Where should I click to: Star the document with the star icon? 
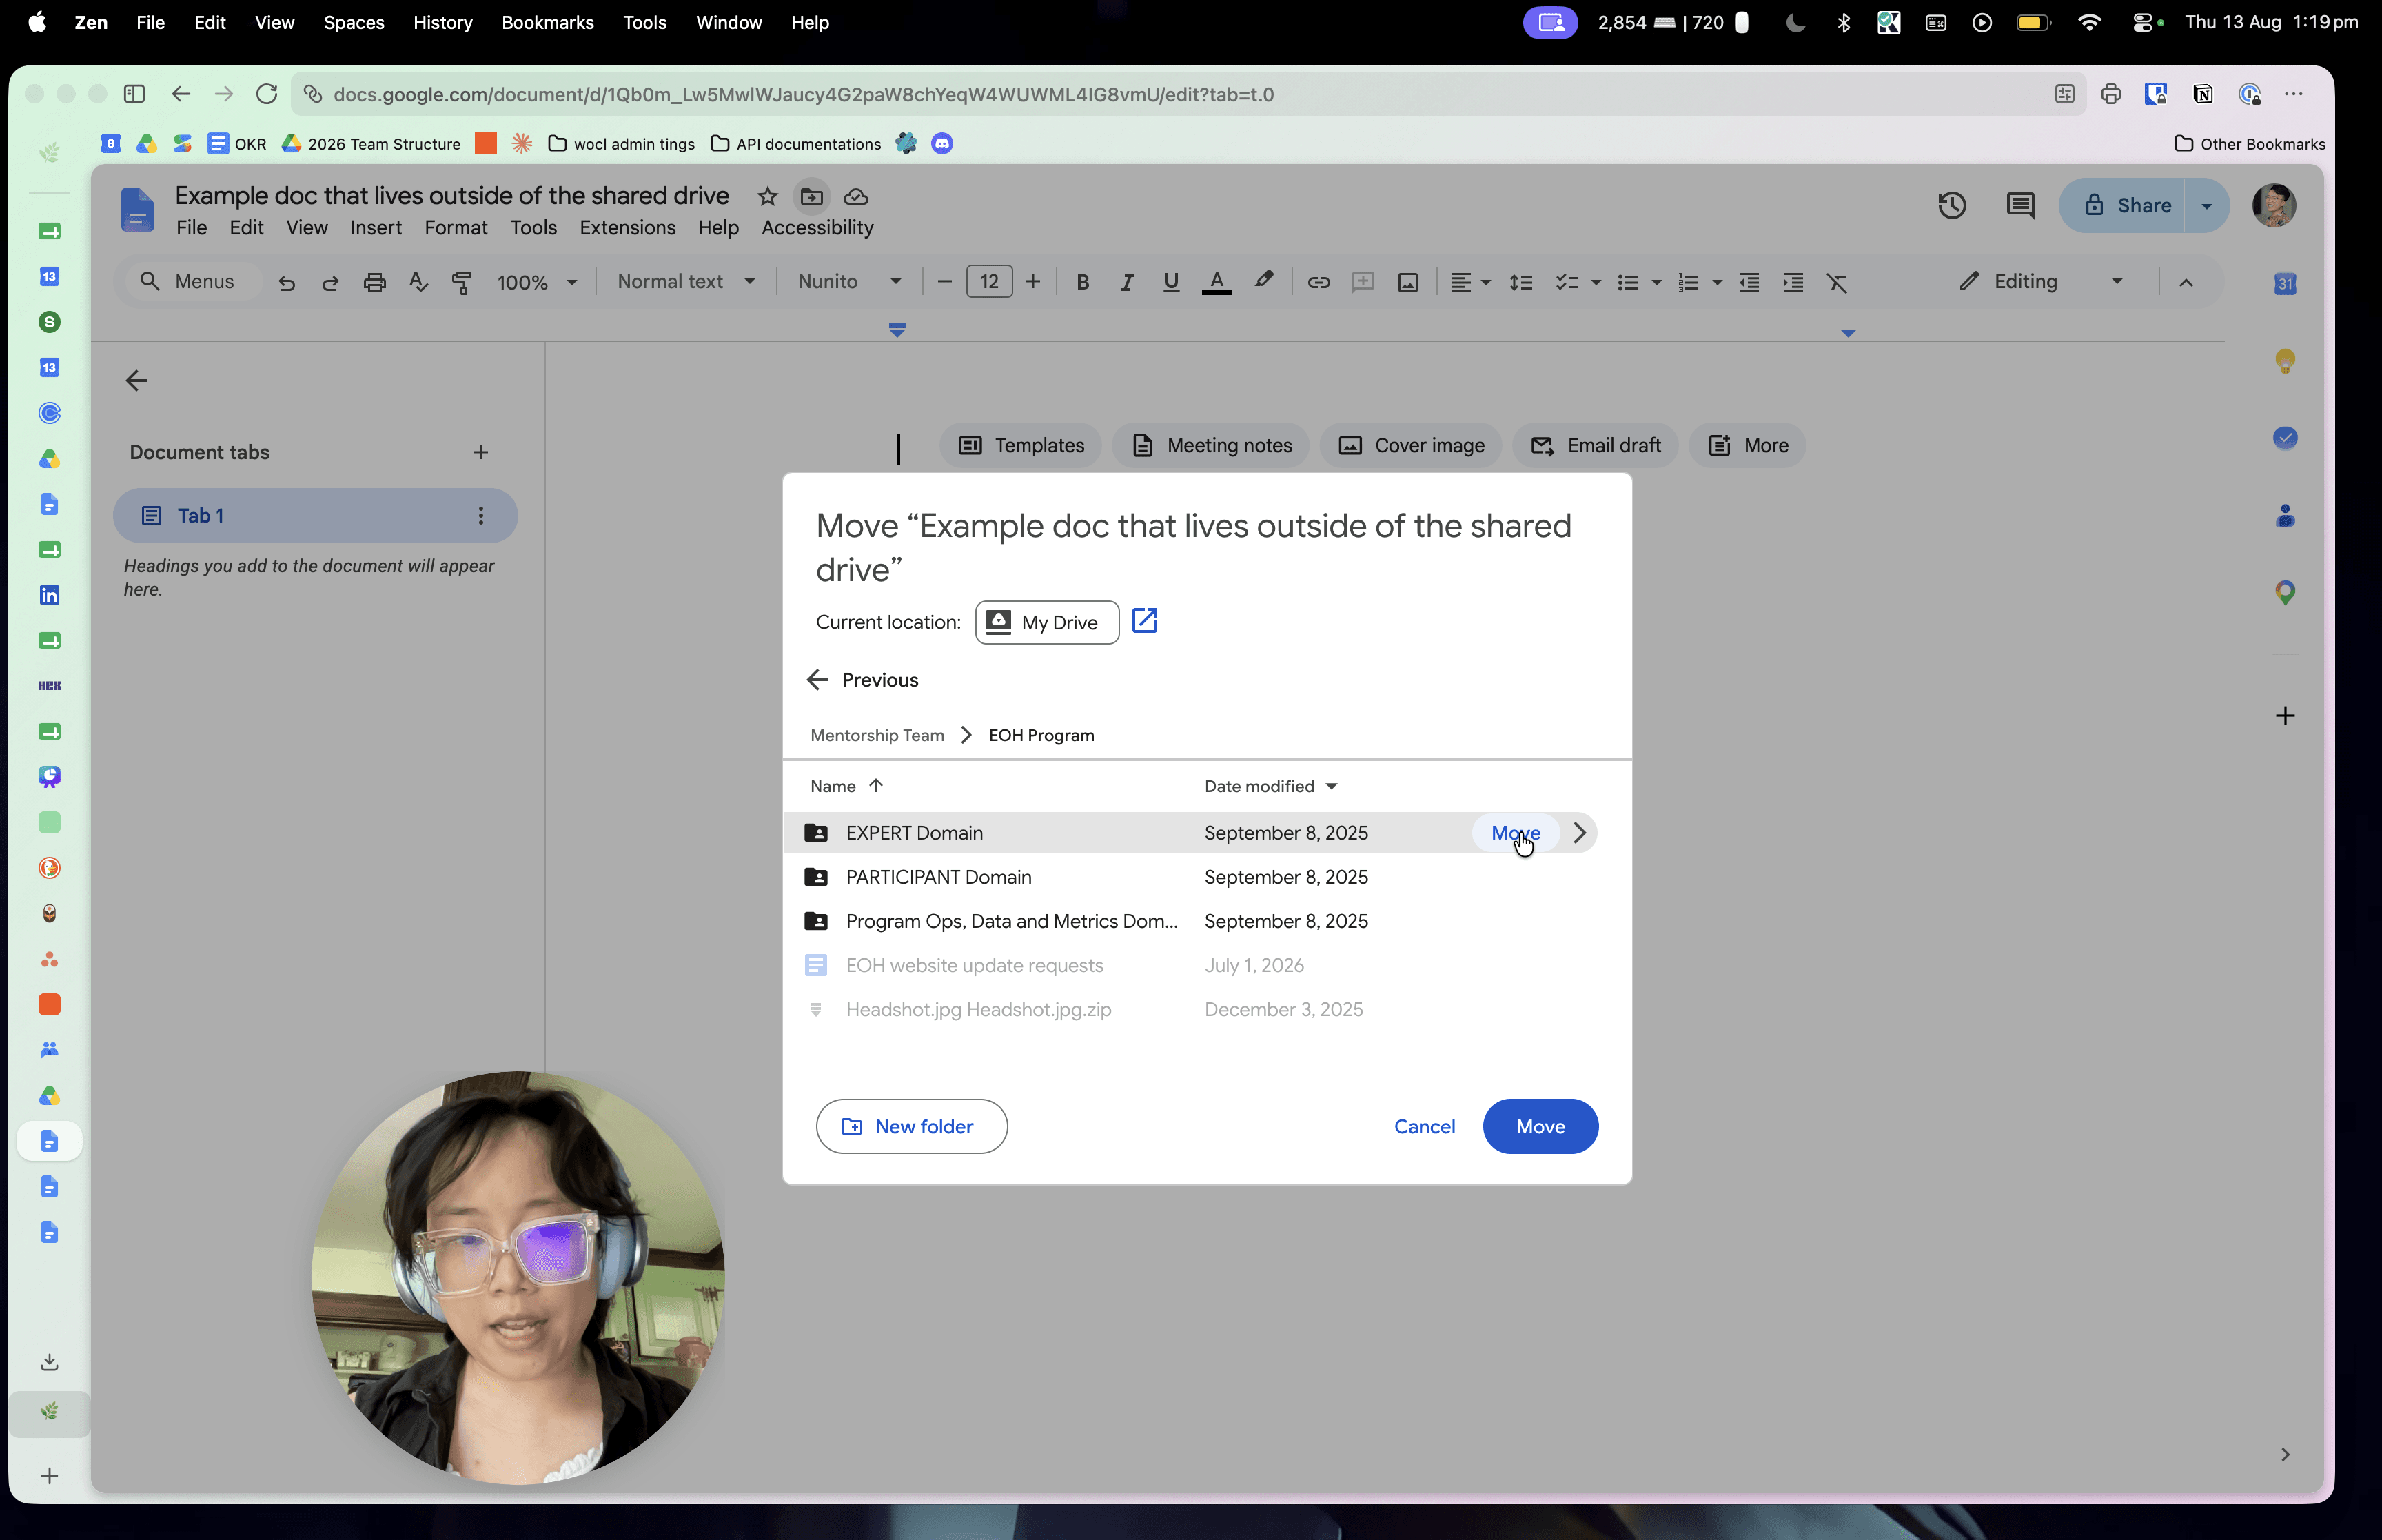(x=766, y=196)
